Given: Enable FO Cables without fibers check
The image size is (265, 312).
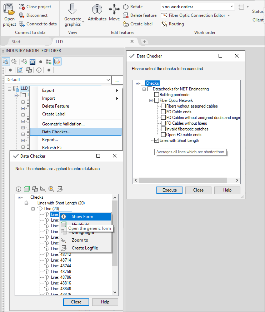Looking at the screenshot, I should (x=164, y=123).
